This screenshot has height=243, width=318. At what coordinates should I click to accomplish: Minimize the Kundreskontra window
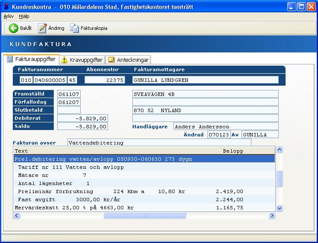[x=292, y=7]
